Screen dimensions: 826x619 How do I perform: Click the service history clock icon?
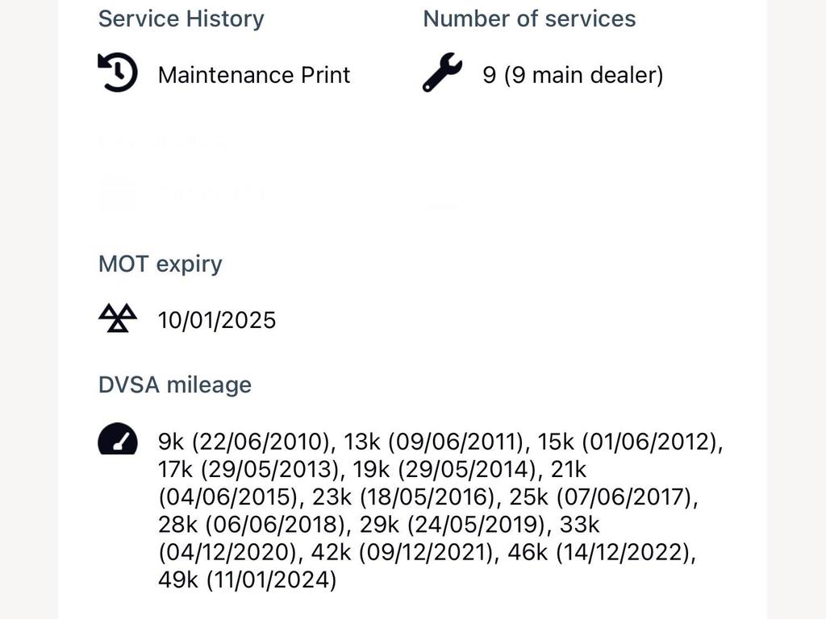click(x=118, y=73)
